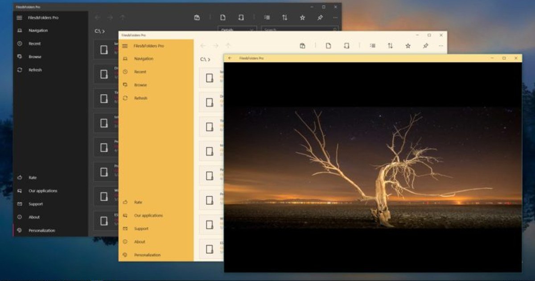
Task: Click the paste icon in dark window toolbar
Action: click(x=197, y=18)
